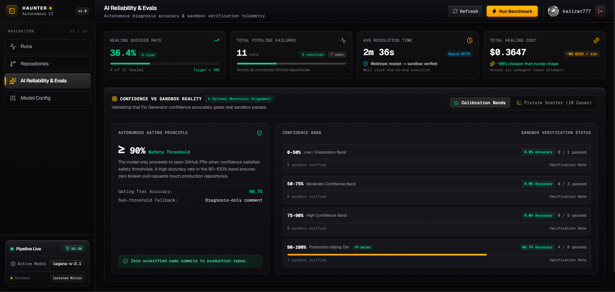615x292 pixels.
Task: Click the trend arrow icon on Healing Success Rate
Action: tap(217, 40)
